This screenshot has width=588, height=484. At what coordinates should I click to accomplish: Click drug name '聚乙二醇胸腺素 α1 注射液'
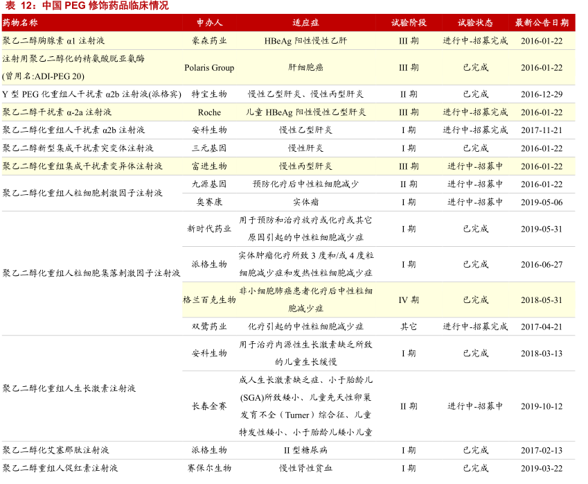(53, 40)
